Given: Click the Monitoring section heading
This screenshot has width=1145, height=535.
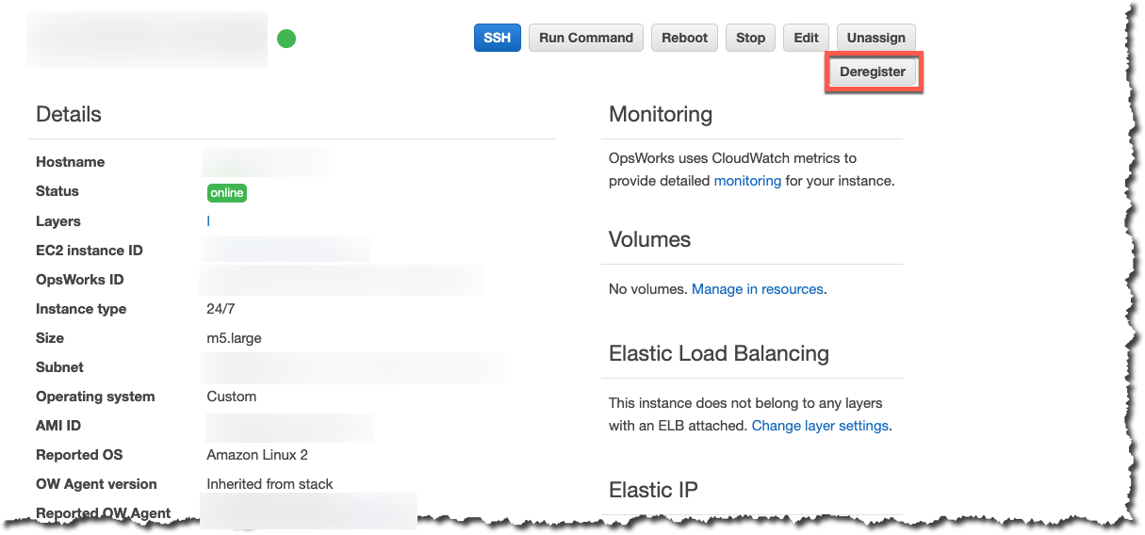Looking at the screenshot, I should (661, 115).
